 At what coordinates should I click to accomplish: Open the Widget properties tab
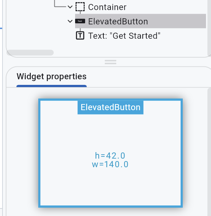coord(51,76)
